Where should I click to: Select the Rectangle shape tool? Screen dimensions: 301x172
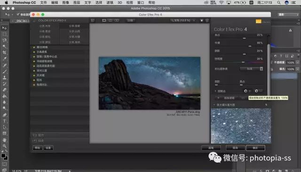tap(4, 133)
